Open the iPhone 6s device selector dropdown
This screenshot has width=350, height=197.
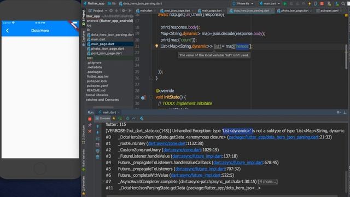243,4
